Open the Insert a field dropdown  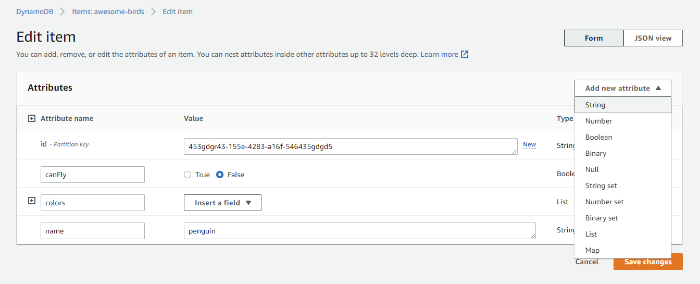click(222, 203)
